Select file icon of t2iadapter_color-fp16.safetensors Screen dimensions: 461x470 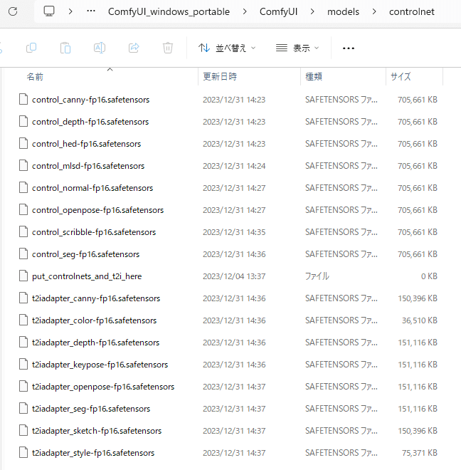pos(23,320)
